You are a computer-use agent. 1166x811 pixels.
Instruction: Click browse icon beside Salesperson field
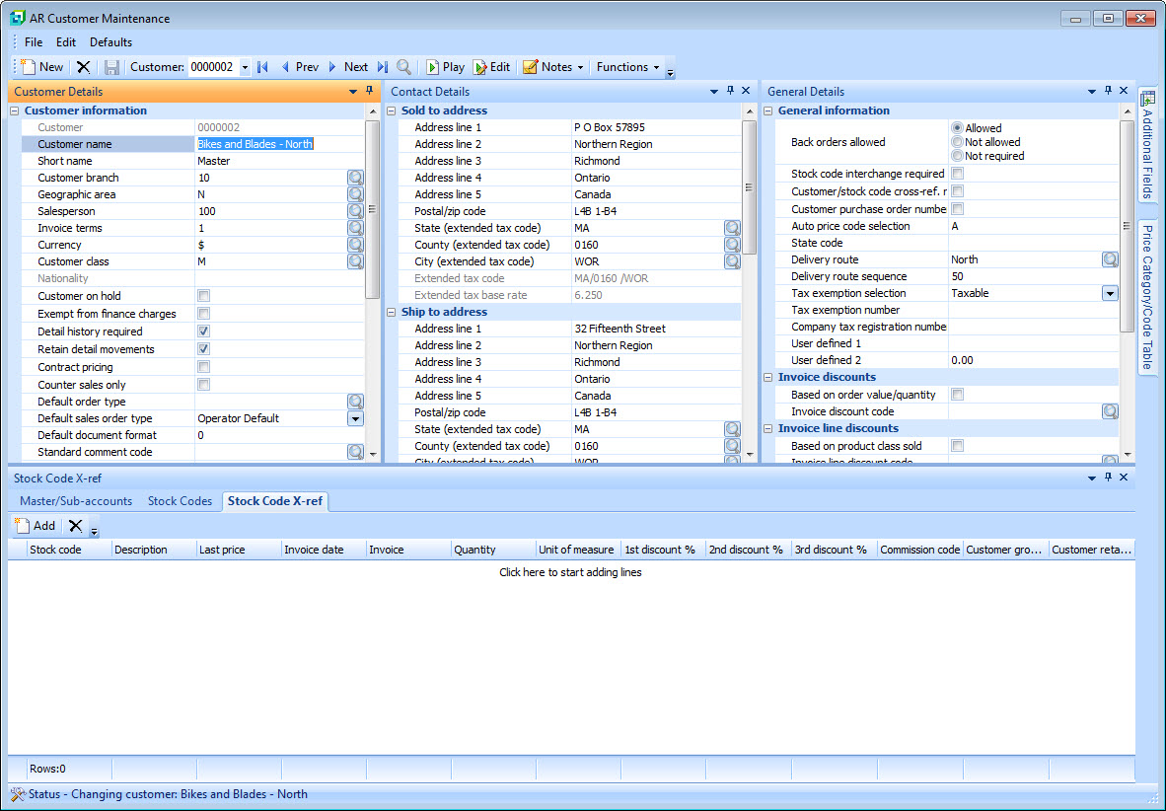click(355, 211)
